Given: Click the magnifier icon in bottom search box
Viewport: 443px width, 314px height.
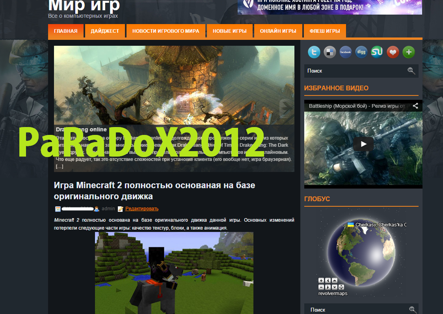Looking at the screenshot, I should tap(413, 310).
